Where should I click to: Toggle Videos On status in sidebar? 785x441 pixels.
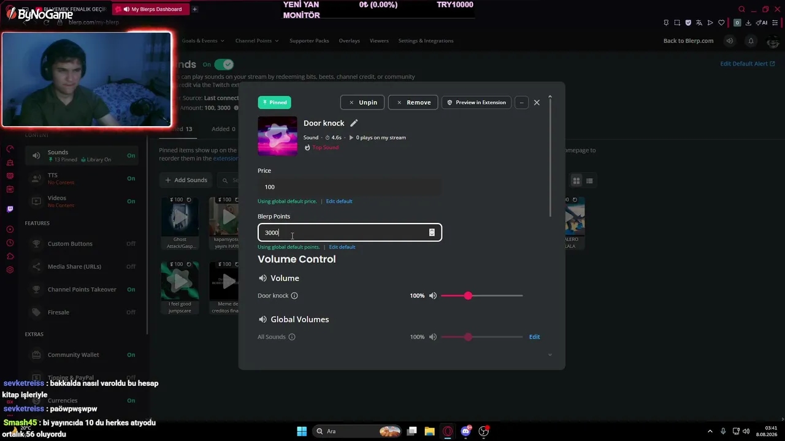point(131,201)
